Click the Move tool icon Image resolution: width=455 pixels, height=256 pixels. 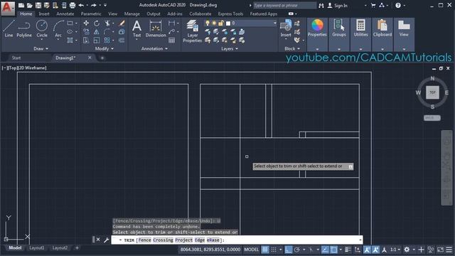click(86, 23)
